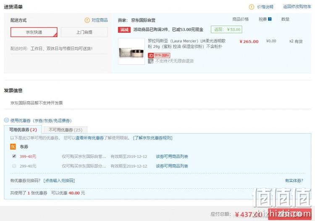Image resolution: width=315 pixels, height=221 pixels.
Task: Switch to 不可用优惠券 (25) tab
Action: point(66,130)
